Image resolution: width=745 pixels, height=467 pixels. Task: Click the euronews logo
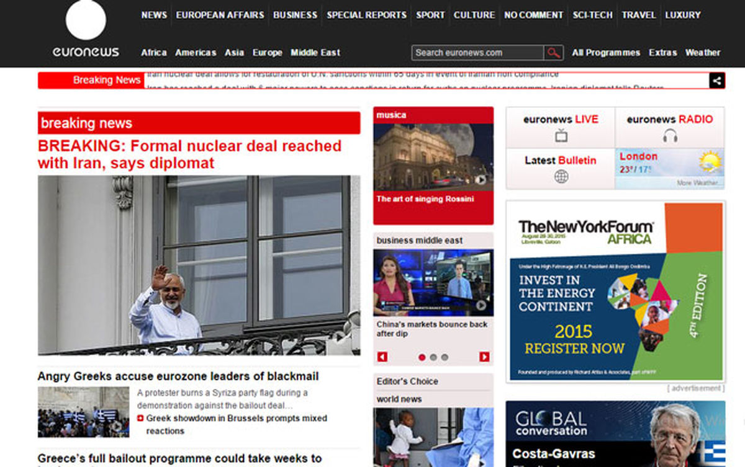click(x=86, y=30)
